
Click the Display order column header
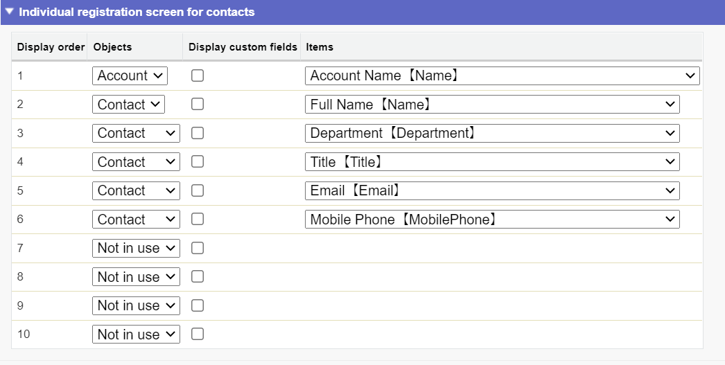[x=51, y=47]
